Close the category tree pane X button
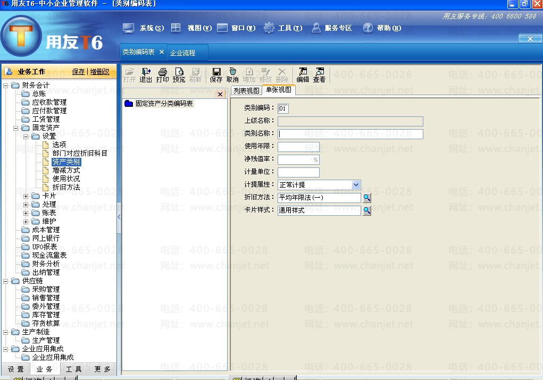The width and height of the screenshot is (543, 380). coord(220,94)
